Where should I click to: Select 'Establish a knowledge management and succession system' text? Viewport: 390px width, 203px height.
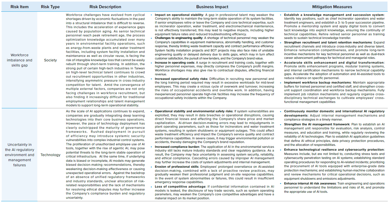pyautogui.click(x=334, y=15)
